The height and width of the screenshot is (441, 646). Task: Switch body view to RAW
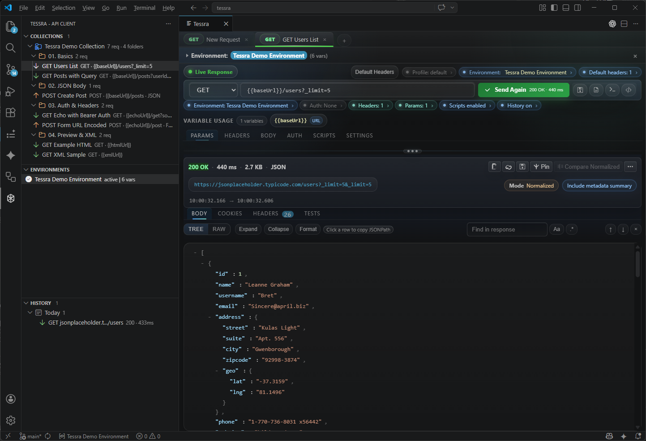[x=219, y=229]
